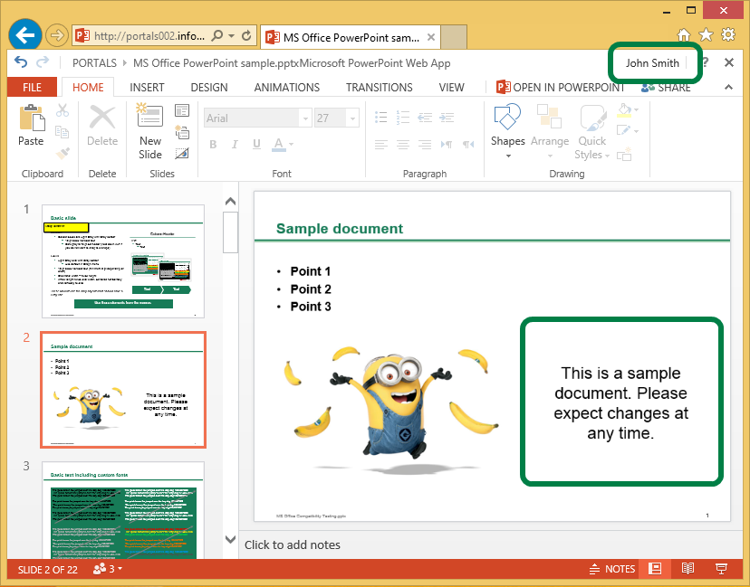Image resolution: width=750 pixels, height=587 pixels.
Task: Click the John Smith account name
Action: (x=652, y=63)
